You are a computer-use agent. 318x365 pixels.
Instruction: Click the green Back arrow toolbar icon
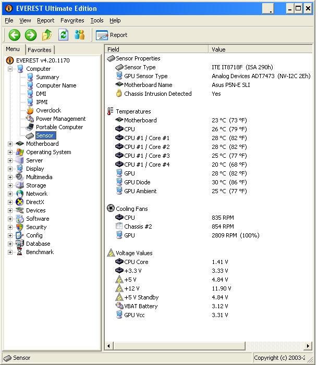pyautogui.click(x=15, y=35)
